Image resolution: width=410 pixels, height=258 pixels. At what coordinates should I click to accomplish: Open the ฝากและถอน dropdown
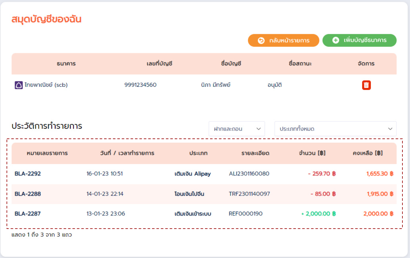[x=237, y=129]
